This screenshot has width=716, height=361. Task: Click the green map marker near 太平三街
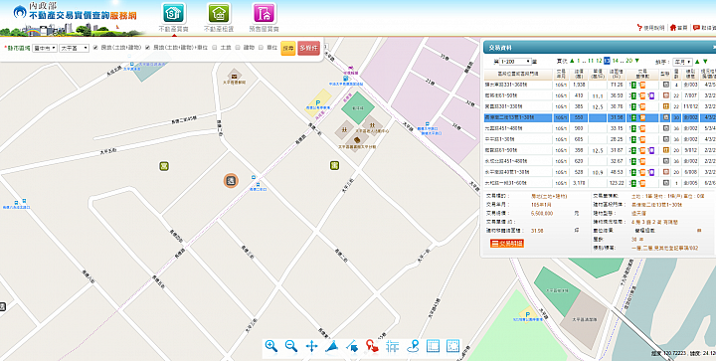coord(335,166)
